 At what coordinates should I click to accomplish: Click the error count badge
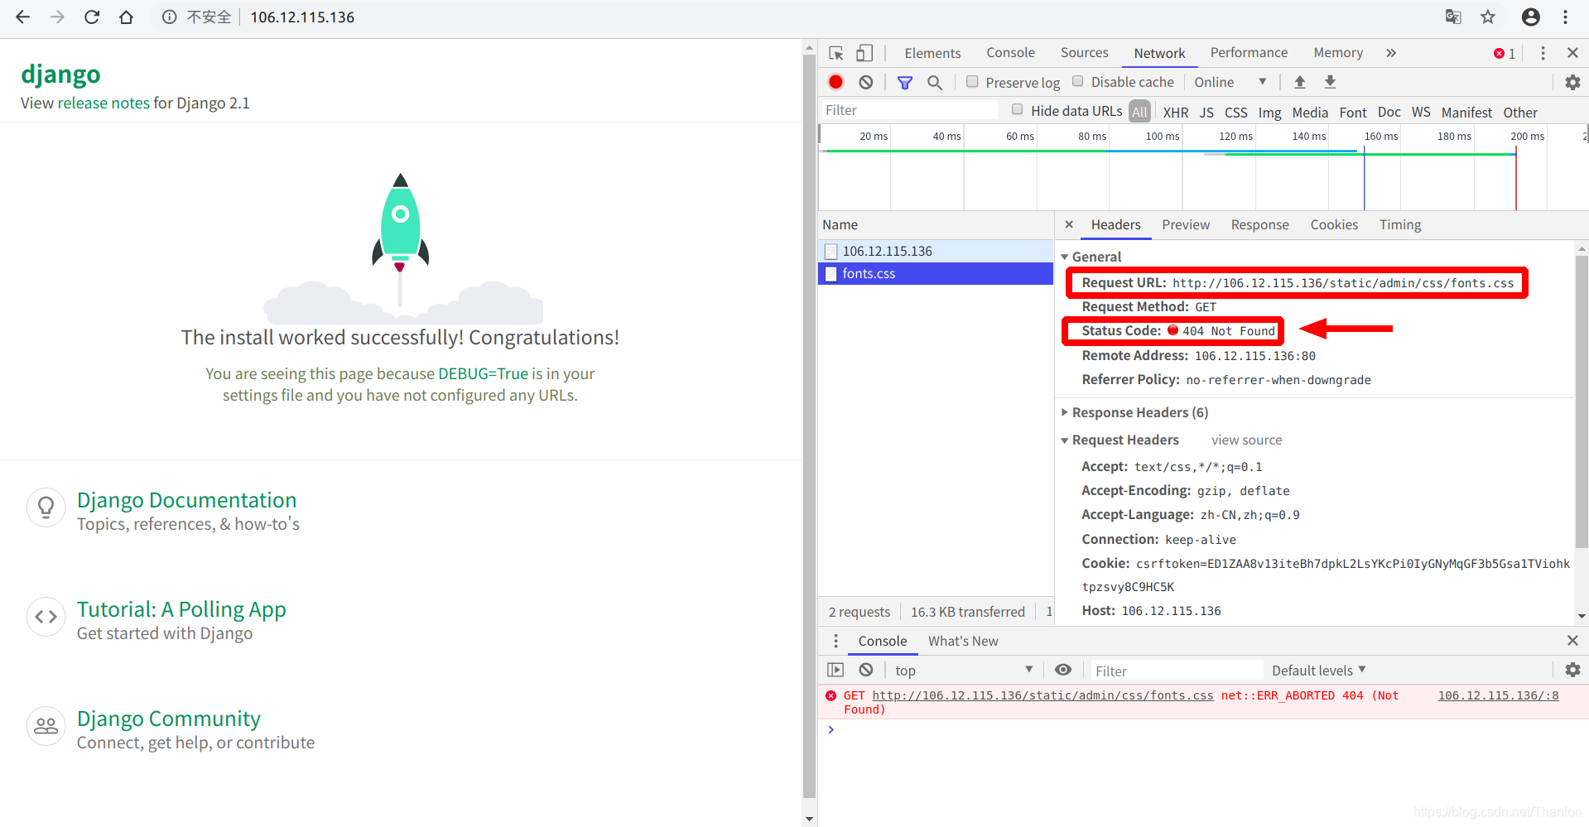tap(1505, 53)
